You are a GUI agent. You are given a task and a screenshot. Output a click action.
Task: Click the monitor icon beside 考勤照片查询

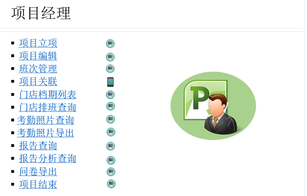pyautogui.click(x=111, y=119)
